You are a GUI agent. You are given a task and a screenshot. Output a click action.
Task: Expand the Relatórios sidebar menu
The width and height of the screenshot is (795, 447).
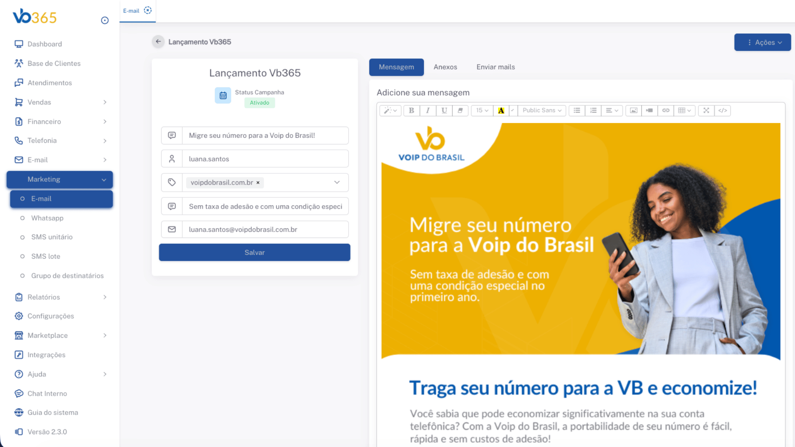pos(60,297)
